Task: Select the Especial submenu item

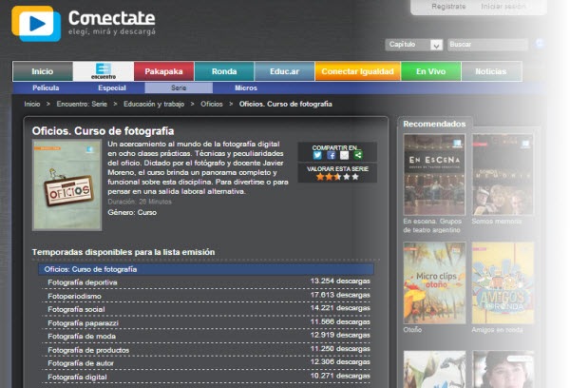Action: coord(112,87)
